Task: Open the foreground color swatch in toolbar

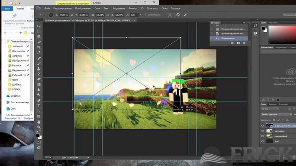Action: tap(38, 135)
